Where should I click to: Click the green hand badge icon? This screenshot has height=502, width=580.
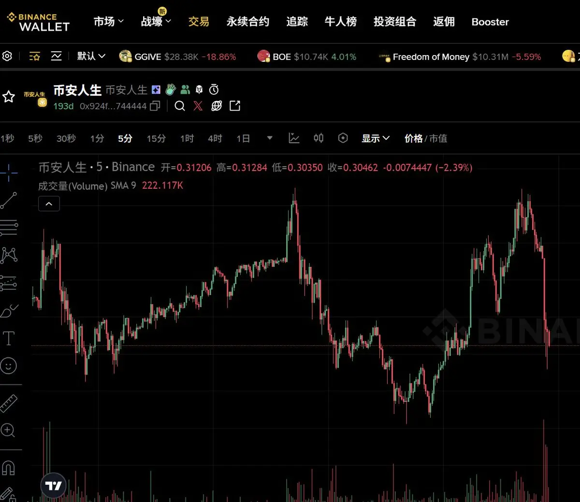tap(171, 89)
